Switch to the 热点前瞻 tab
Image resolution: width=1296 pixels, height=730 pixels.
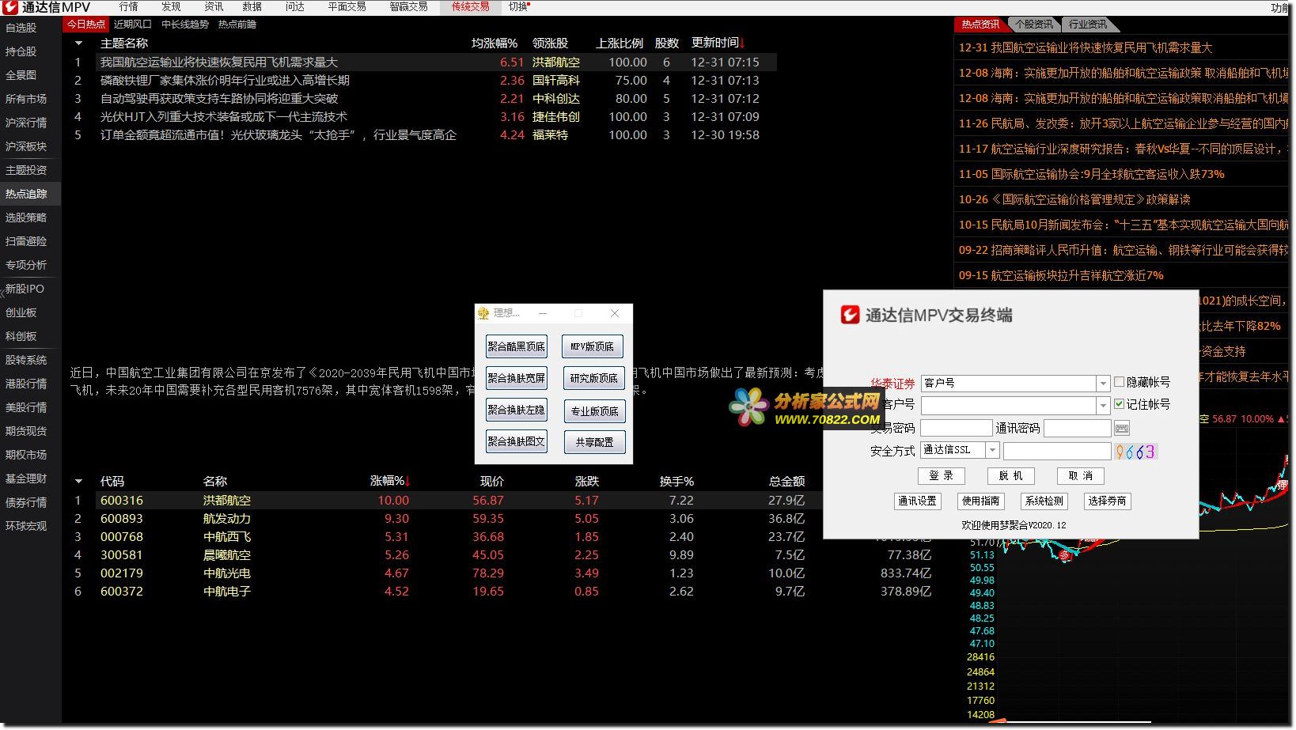tap(237, 25)
